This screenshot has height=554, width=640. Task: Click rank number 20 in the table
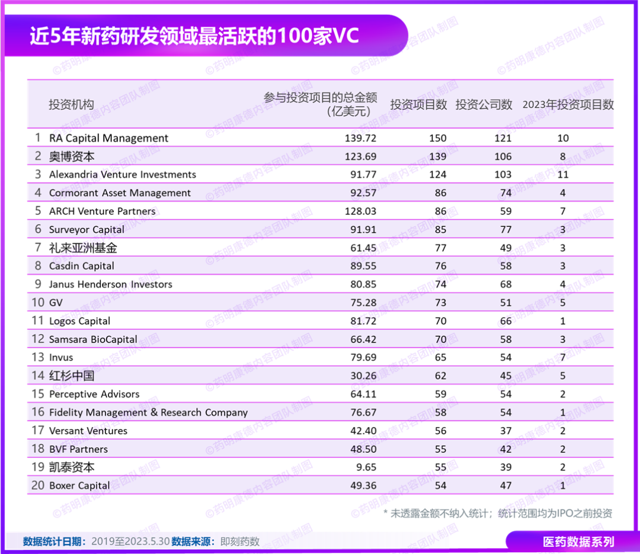click(x=38, y=485)
